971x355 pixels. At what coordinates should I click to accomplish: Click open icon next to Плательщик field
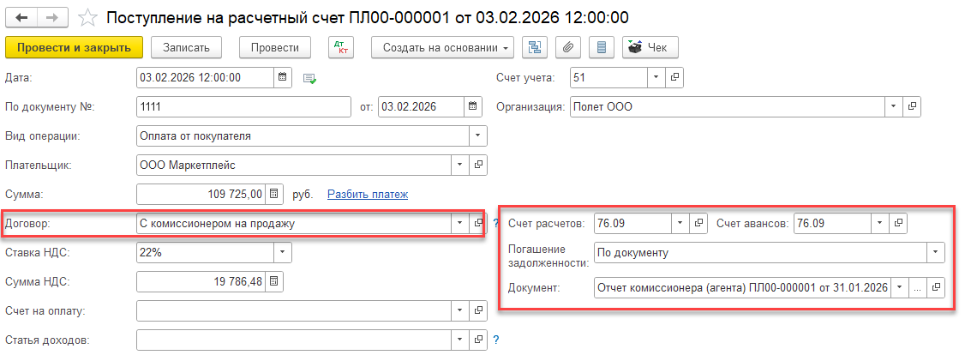pyautogui.click(x=478, y=165)
